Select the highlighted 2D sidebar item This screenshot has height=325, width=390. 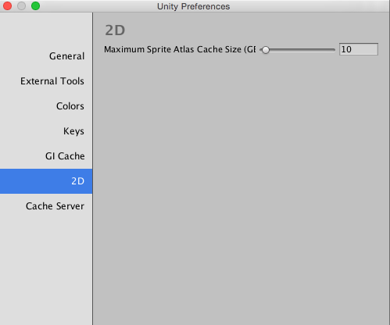[46, 181]
